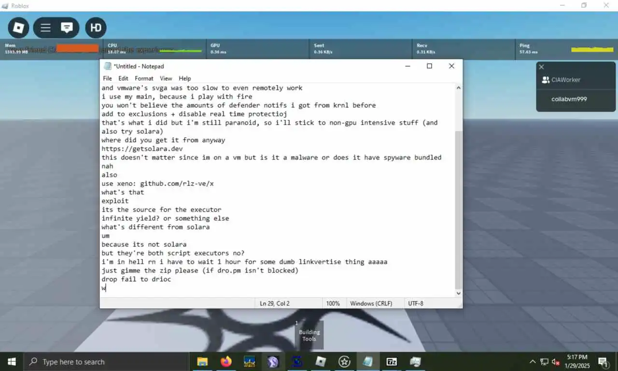Click the line 'what's different from solara'

tap(155, 227)
